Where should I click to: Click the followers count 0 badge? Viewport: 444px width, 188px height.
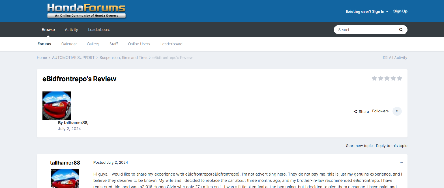[397, 111]
